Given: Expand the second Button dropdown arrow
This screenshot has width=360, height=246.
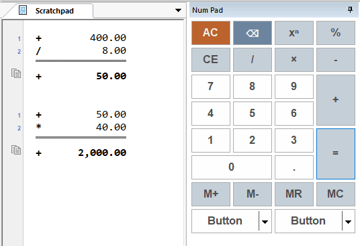Looking at the screenshot, I should (x=348, y=222).
